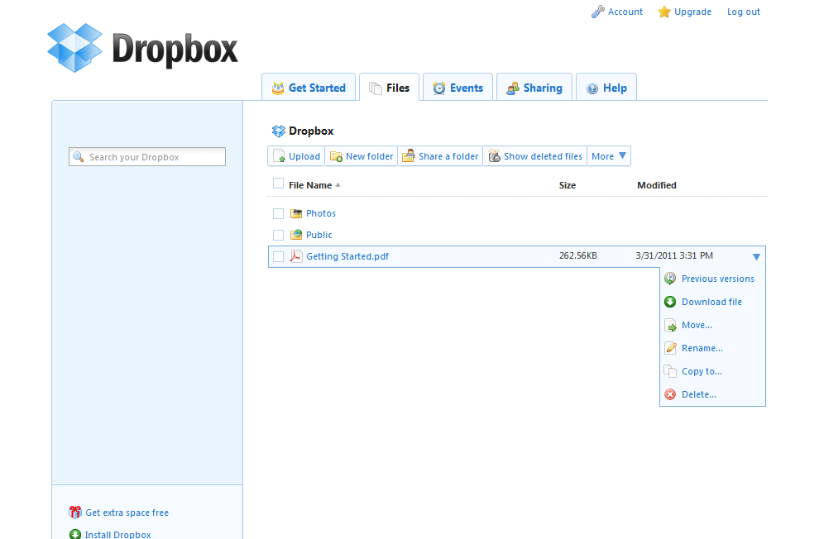Click the Size column header

click(568, 184)
